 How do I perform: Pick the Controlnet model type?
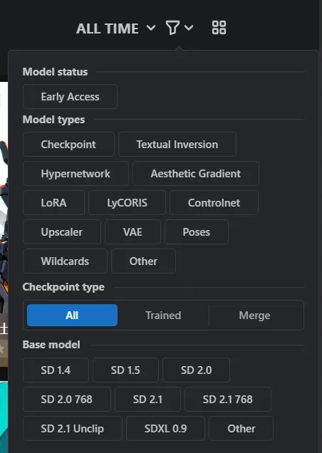[214, 203]
